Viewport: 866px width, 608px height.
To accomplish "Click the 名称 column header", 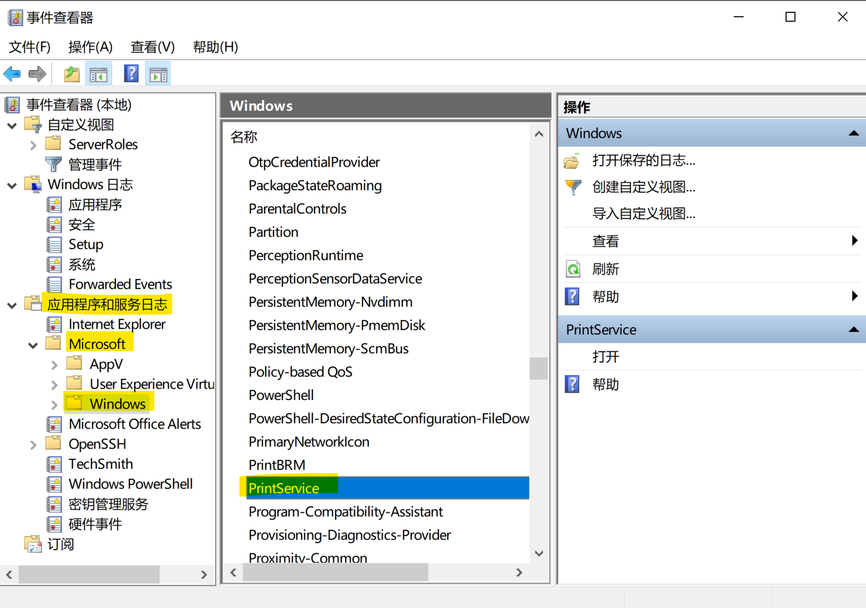I will coord(244,137).
